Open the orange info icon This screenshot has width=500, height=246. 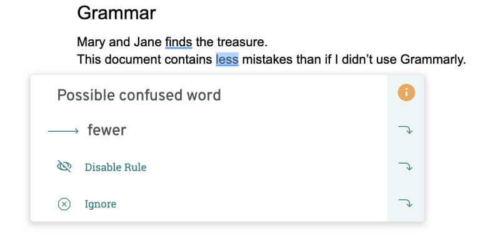[x=406, y=93]
